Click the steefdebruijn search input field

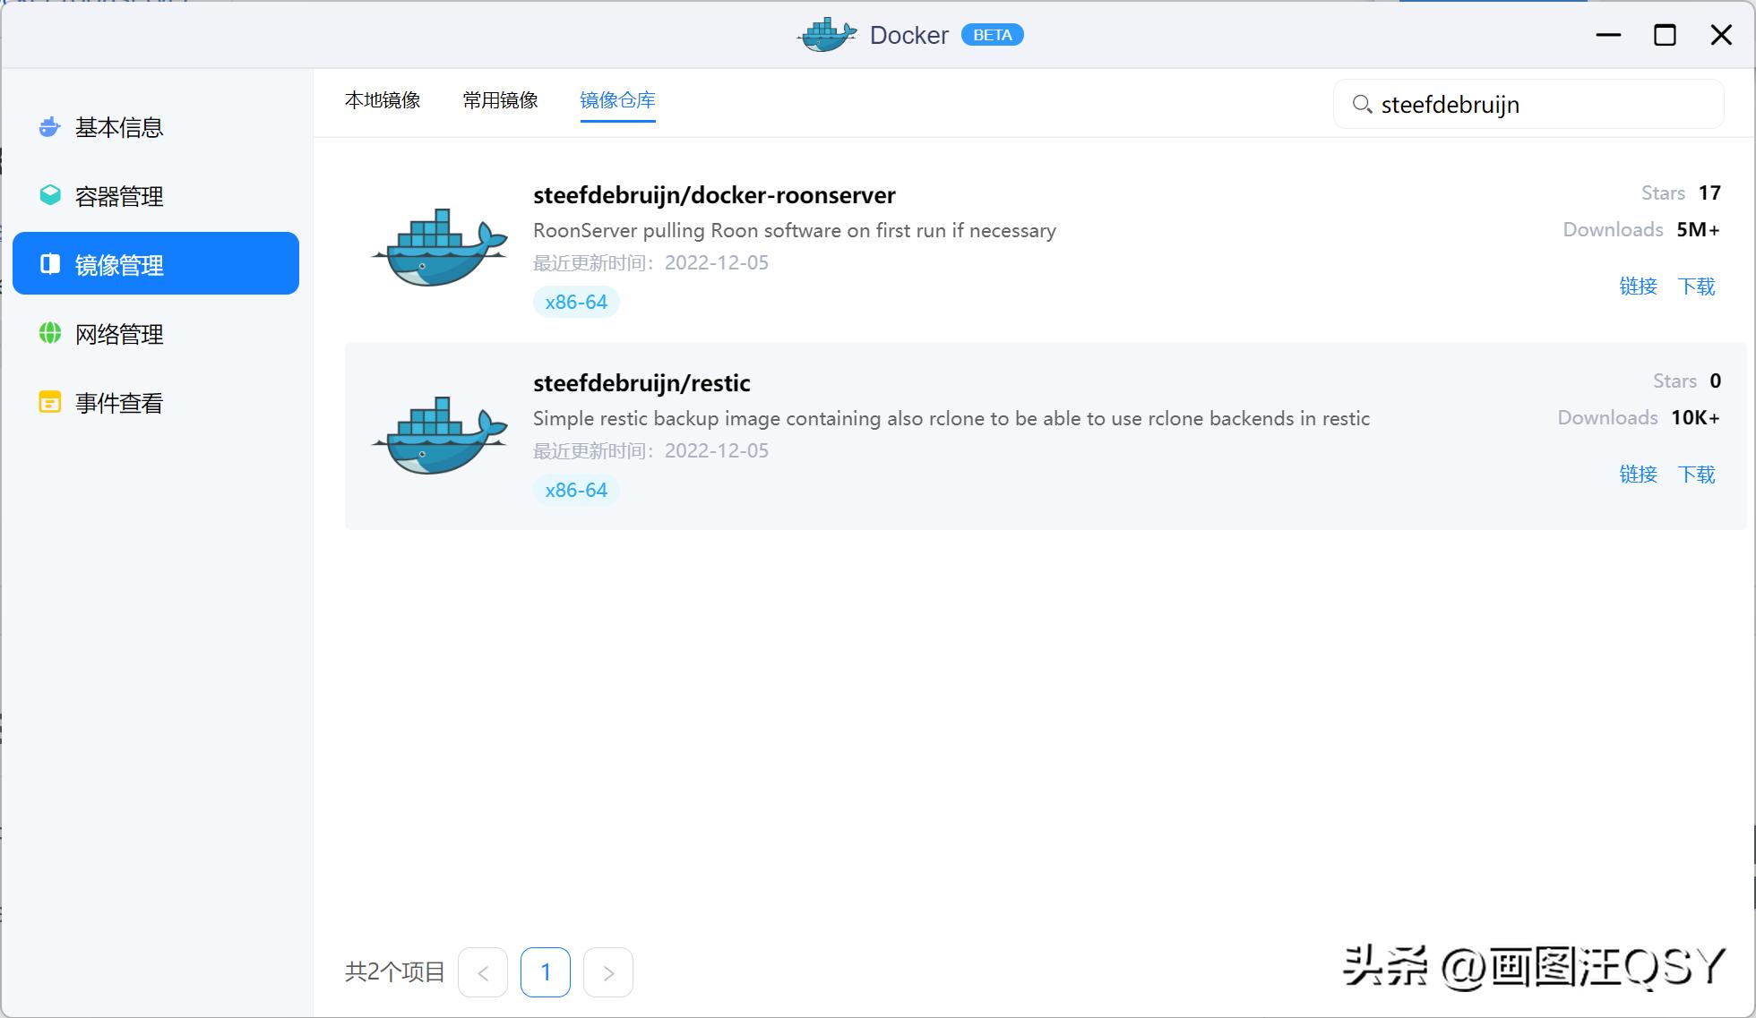click(x=1523, y=104)
